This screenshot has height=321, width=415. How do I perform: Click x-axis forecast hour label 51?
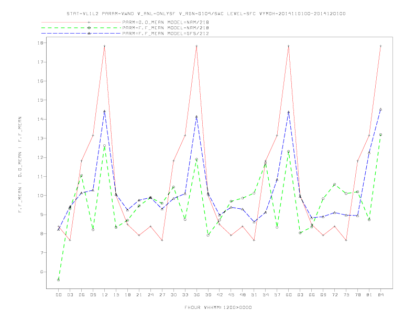coord(254,295)
